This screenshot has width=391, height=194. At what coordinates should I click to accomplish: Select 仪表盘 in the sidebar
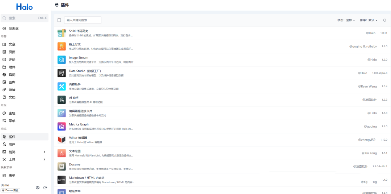[14, 28]
